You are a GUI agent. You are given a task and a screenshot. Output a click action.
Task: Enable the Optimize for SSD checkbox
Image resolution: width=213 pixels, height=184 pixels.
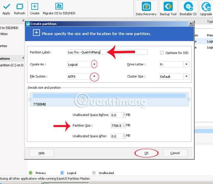pos(162,53)
